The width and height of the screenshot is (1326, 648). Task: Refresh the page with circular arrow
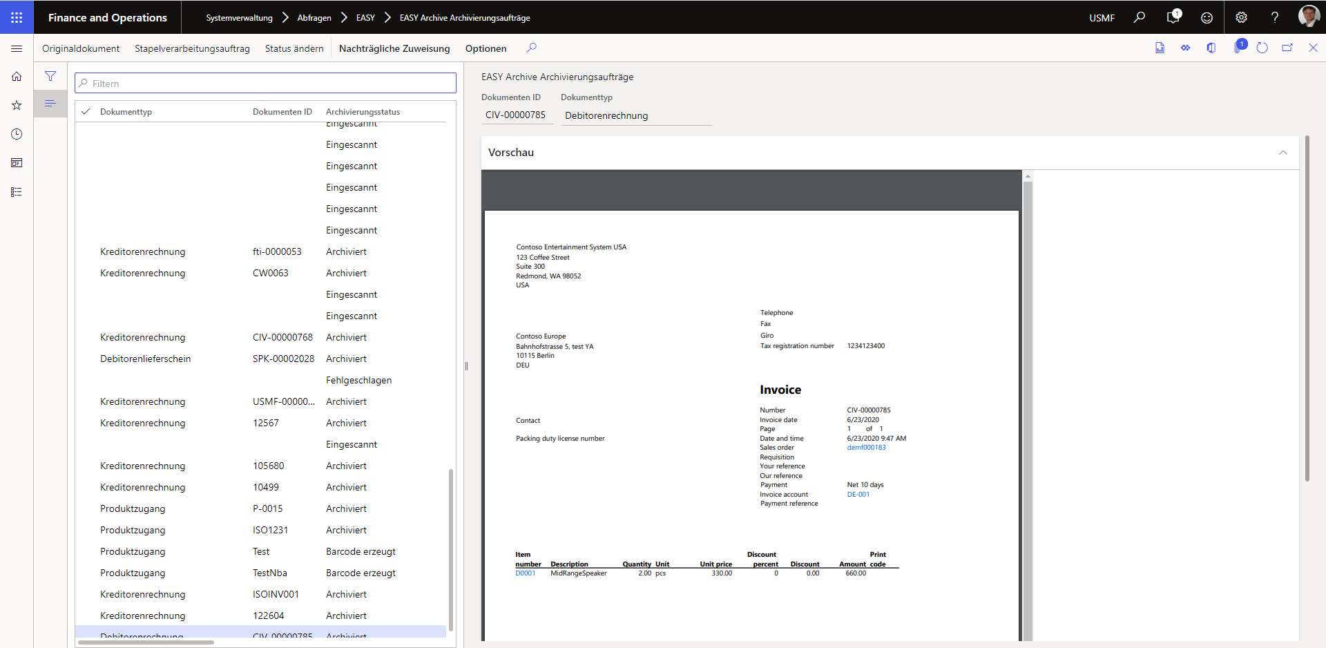(1262, 48)
